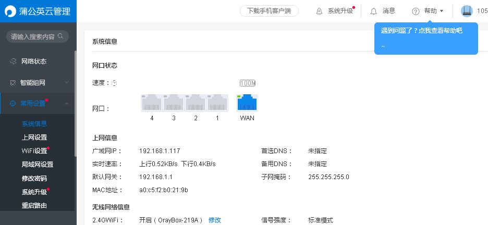Click the search magnifier icon in sidebar
Screen dimensions: 488x225
click(61, 36)
